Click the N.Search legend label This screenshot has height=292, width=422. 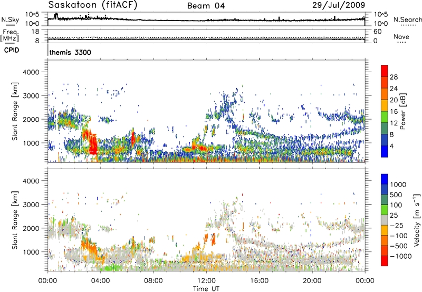(407, 20)
